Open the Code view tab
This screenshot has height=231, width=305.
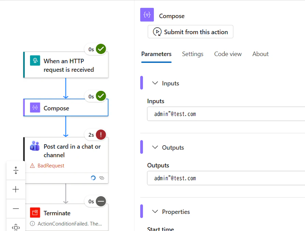[x=228, y=54]
